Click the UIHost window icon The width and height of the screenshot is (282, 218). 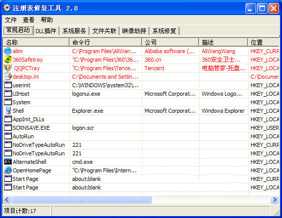tap(7, 93)
